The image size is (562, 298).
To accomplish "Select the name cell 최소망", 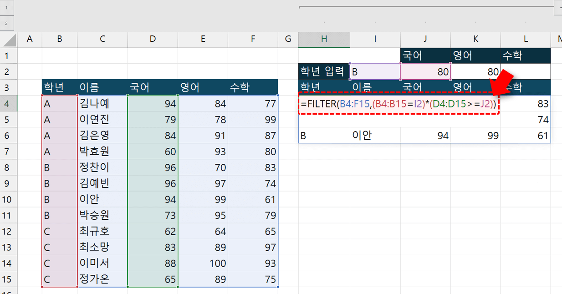I will tap(102, 247).
